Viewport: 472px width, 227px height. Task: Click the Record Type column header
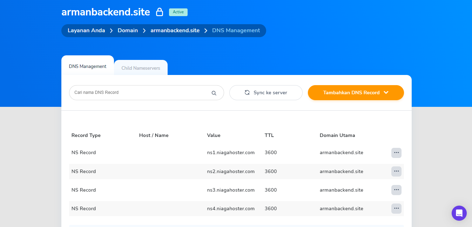86,135
